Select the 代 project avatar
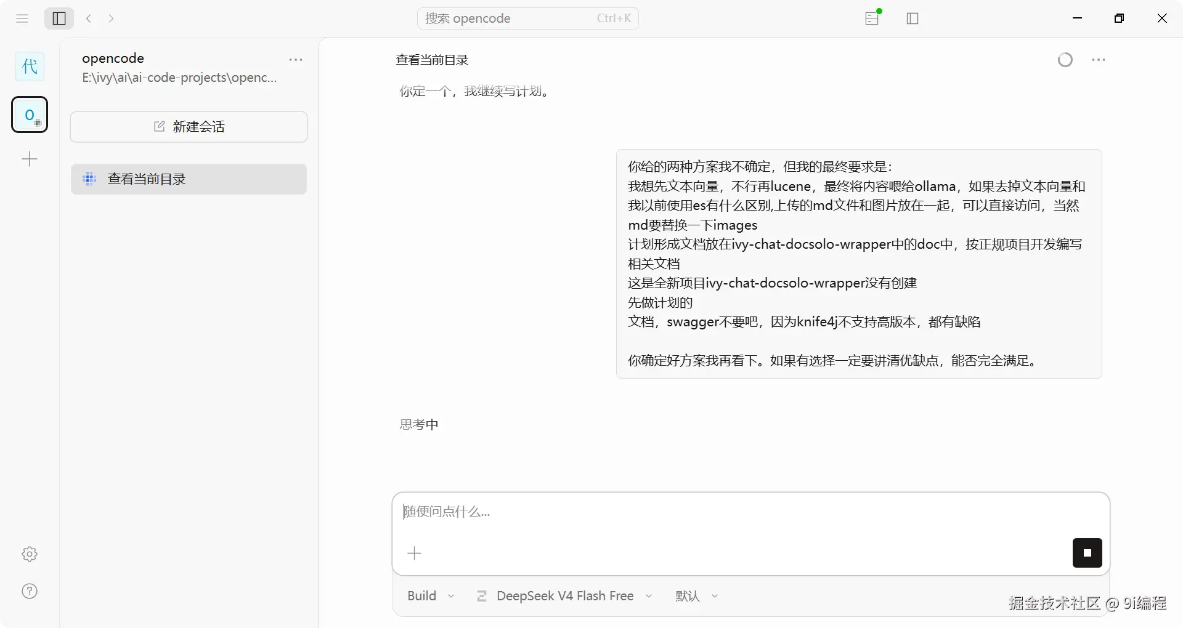The width and height of the screenshot is (1183, 628). [x=30, y=66]
